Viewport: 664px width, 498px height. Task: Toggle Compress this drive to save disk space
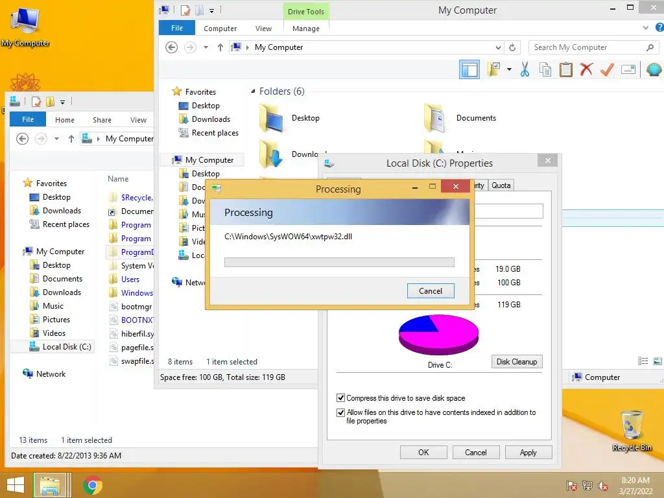point(340,397)
